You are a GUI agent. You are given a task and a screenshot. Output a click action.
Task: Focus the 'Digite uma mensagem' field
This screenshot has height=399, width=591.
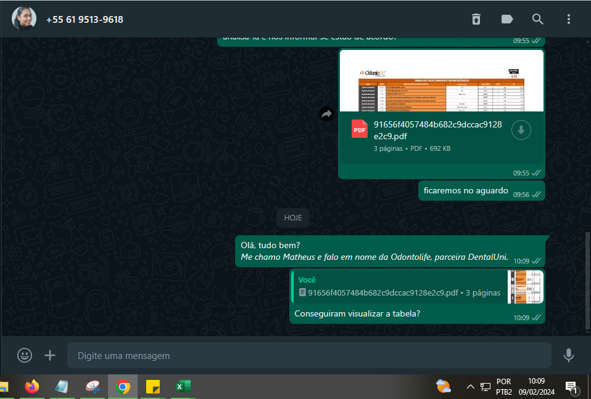pyautogui.click(x=308, y=355)
